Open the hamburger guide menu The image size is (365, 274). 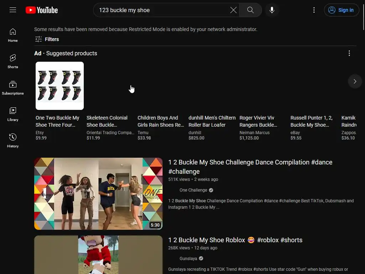(13, 10)
